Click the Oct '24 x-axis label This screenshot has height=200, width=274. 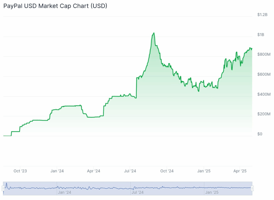tap(167, 171)
